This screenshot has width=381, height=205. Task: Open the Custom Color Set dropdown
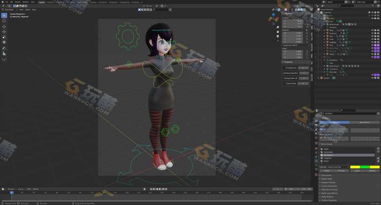pos(337,167)
